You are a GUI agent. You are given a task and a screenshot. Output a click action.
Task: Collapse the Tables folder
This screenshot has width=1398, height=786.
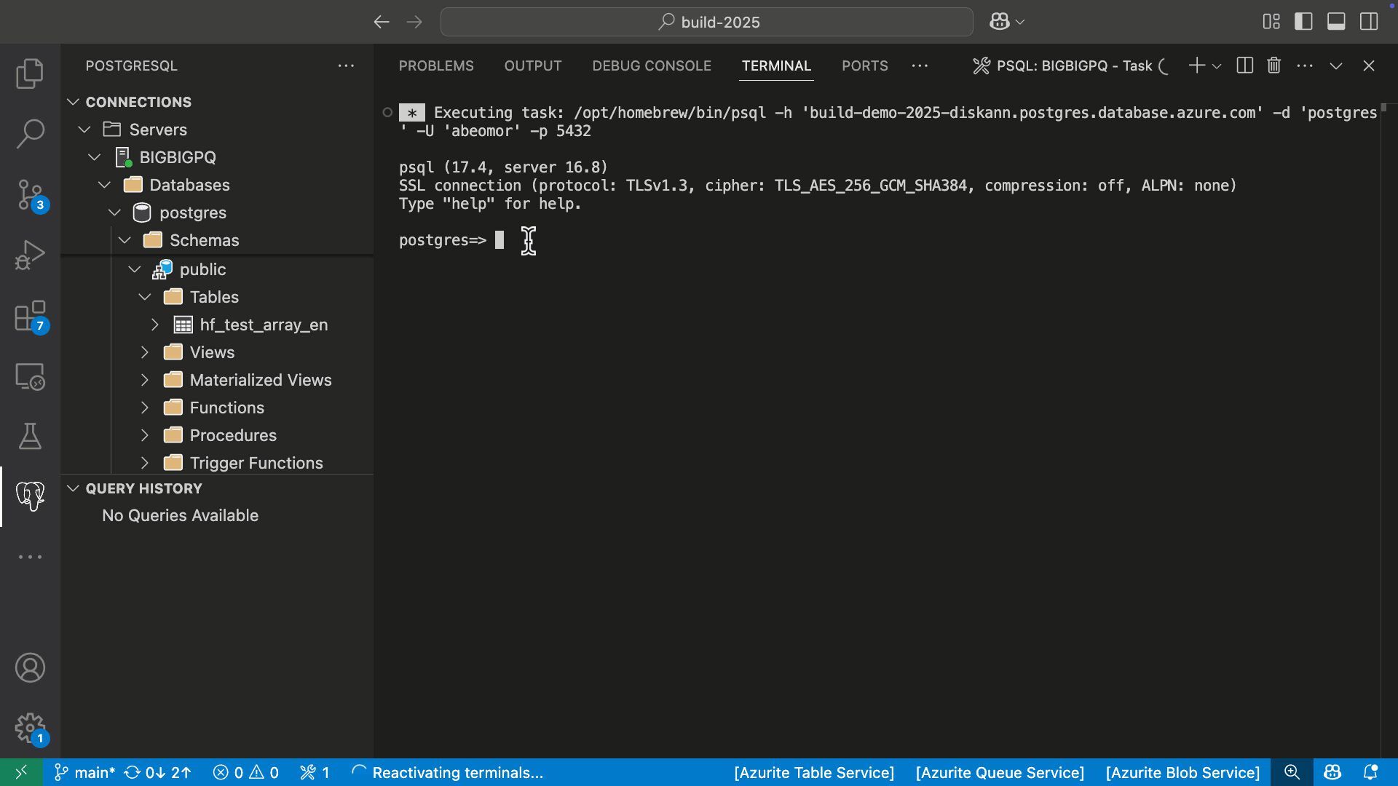[x=146, y=297]
